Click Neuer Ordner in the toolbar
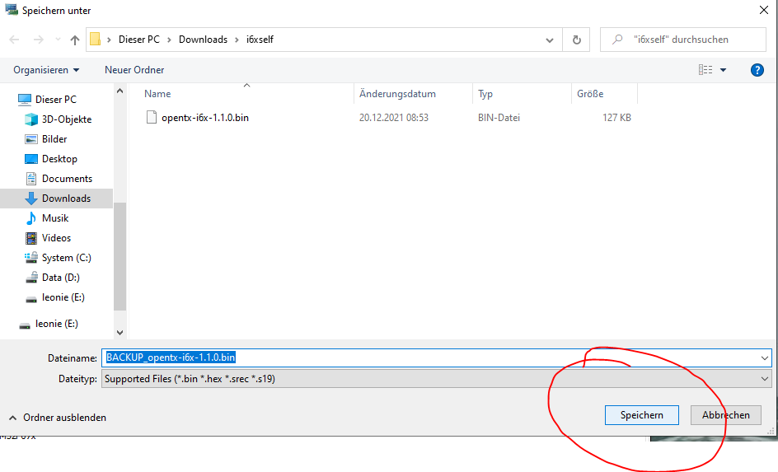Image resolution: width=778 pixels, height=472 pixels. (134, 70)
